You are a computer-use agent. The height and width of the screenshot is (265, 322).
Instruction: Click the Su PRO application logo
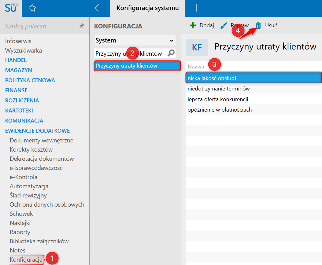click(11, 8)
